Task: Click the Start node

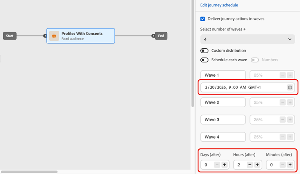Action: [10, 36]
